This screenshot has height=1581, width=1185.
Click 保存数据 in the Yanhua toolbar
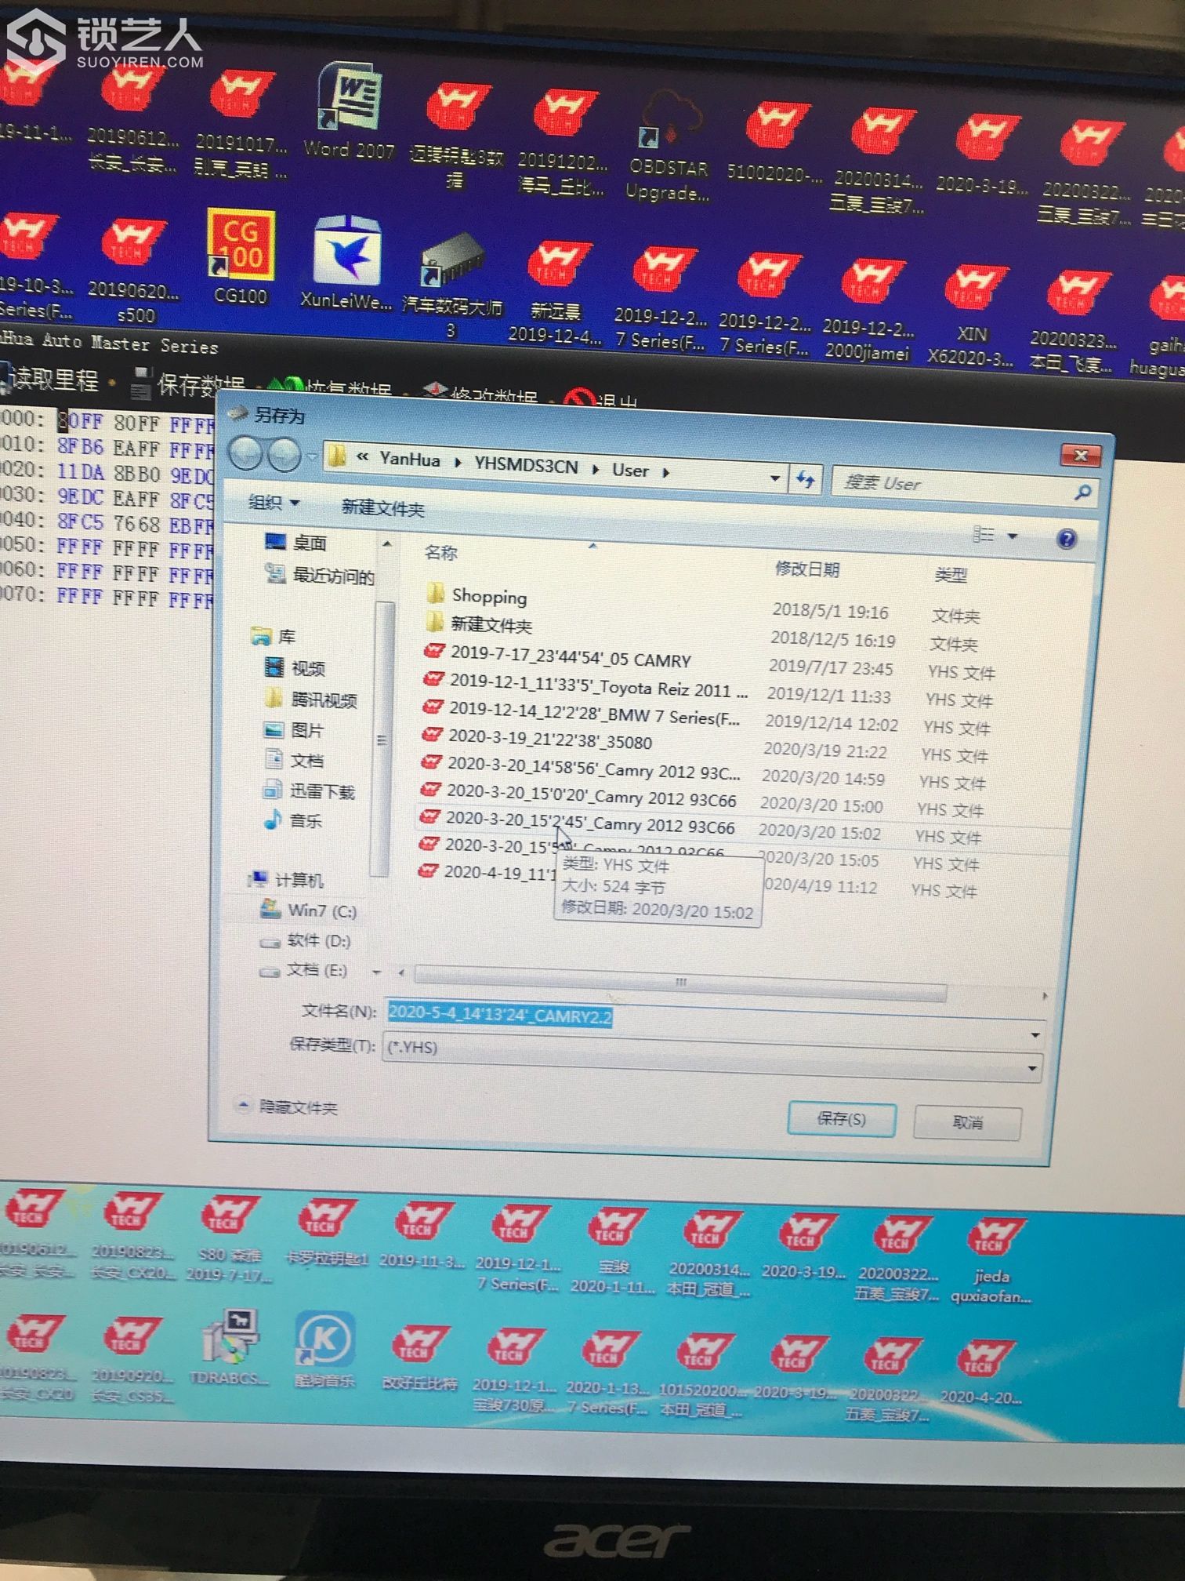point(188,384)
